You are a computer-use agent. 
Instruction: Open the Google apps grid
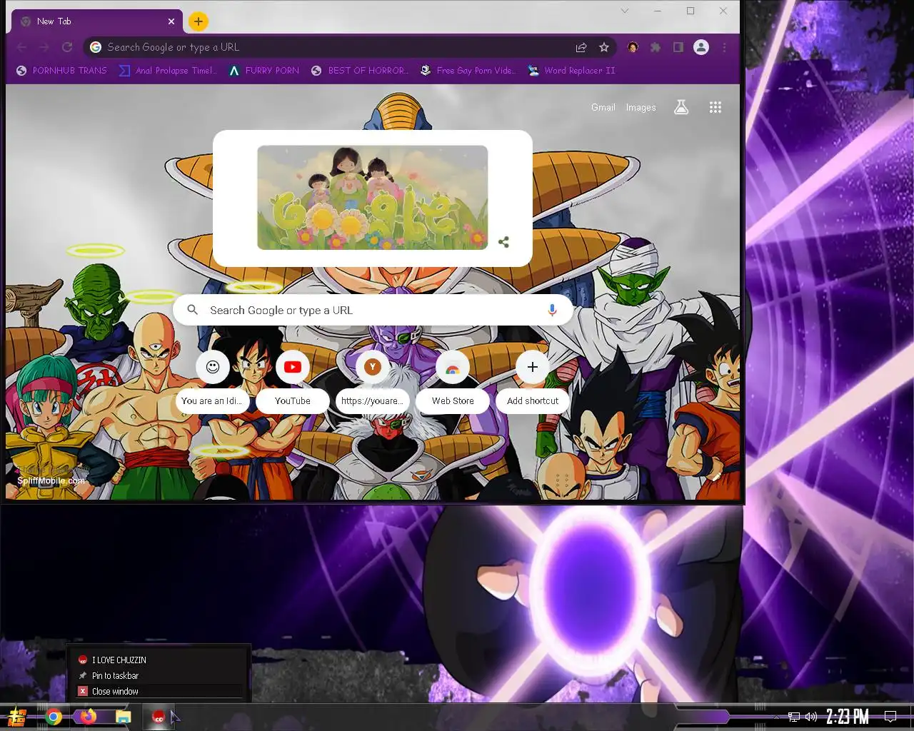point(715,107)
